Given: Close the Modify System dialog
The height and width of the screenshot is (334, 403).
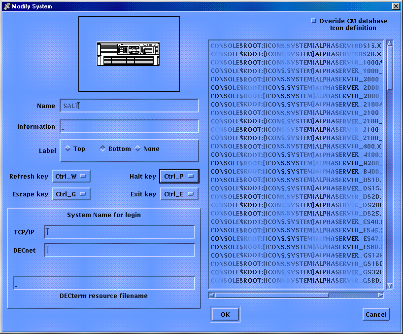Looking at the screenshot, I should click(x=396, y=6).
